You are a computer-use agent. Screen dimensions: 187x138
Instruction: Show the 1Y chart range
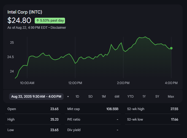tap(144, 97)
